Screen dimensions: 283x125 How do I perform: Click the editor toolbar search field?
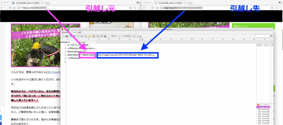tap(262, 36)
